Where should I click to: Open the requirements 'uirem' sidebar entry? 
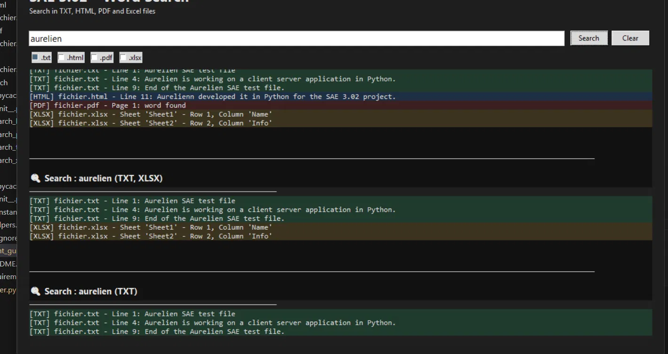[8, 277]
